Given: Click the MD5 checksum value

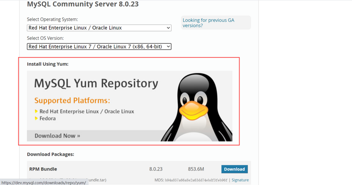Looking at the screenshot, I should point(196,180).
